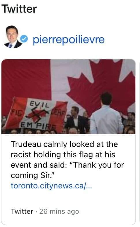The width and height of the screenshot is (140, 227).
Task: Click the blue verified checkmark badge
Action: [x=24, y=39]
